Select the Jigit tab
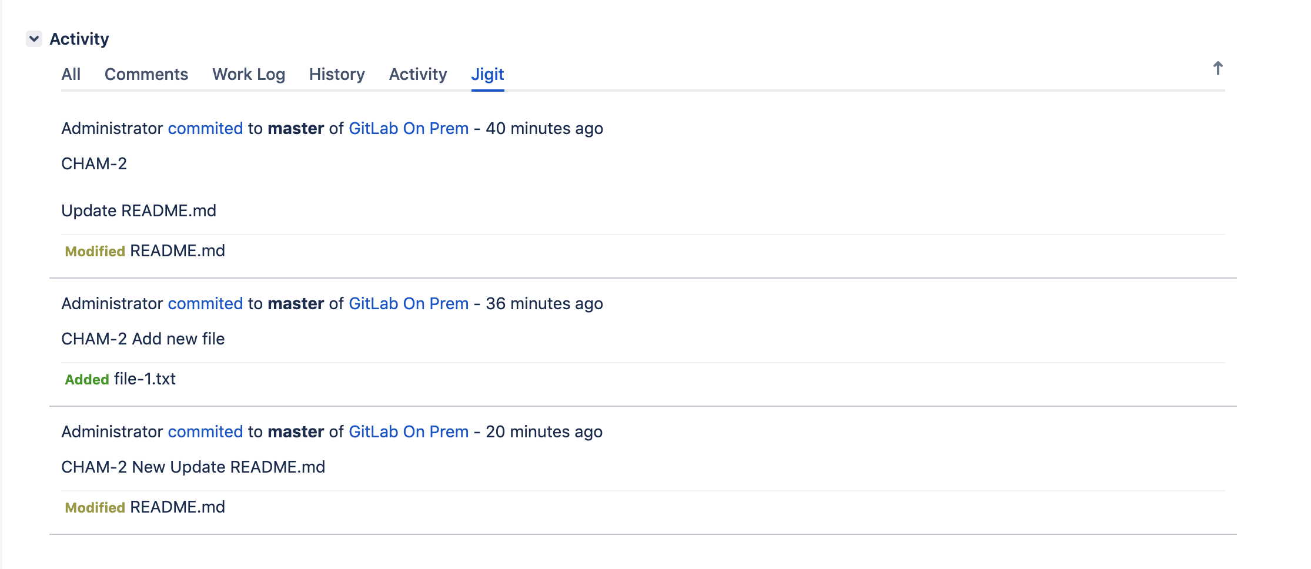Image resolution: width=1311 pixels, height=569 pixels. (487, 74)
